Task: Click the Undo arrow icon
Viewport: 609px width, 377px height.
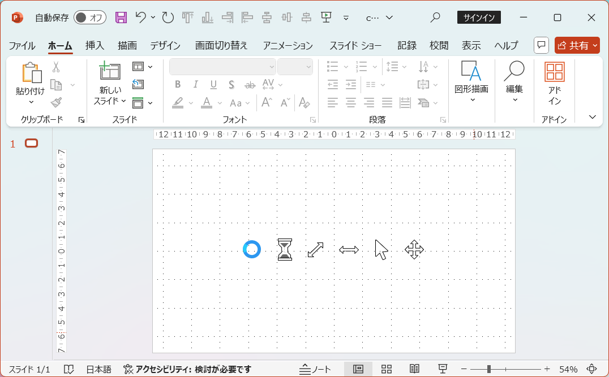Action: (141, 18)
